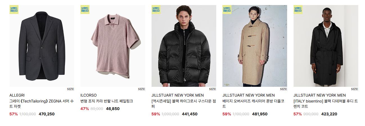Click the brand festa badge on the black puffer jacket
This screenshot has height=126, width=365.
[x=156, y=10]
